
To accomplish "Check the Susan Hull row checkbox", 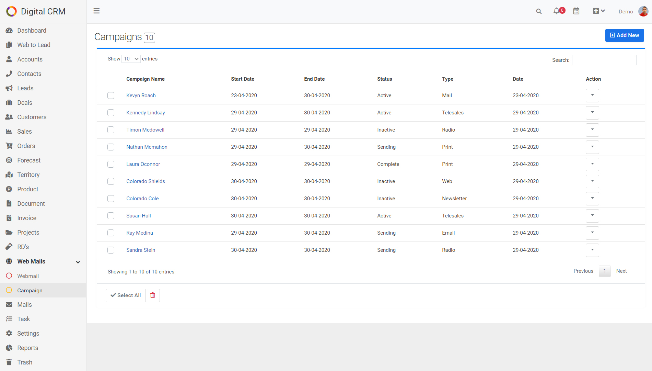I will [x=111, y=216].
